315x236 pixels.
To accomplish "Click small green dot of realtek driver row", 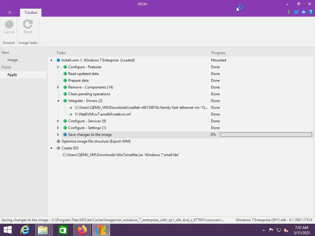I will (x=71, y=108).
